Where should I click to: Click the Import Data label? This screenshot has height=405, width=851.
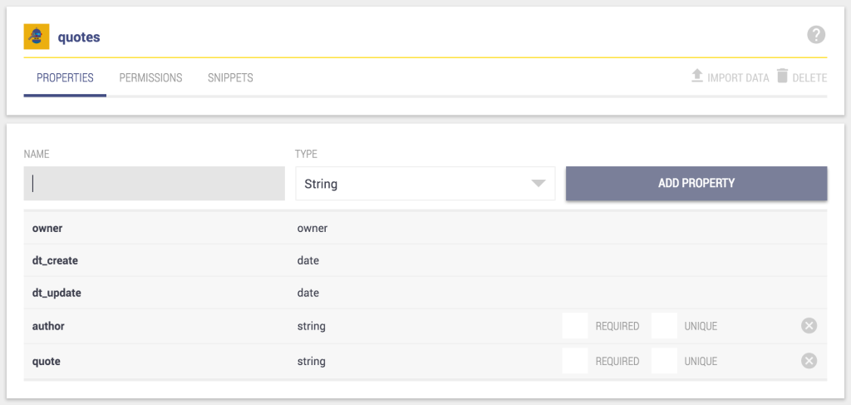738,78
